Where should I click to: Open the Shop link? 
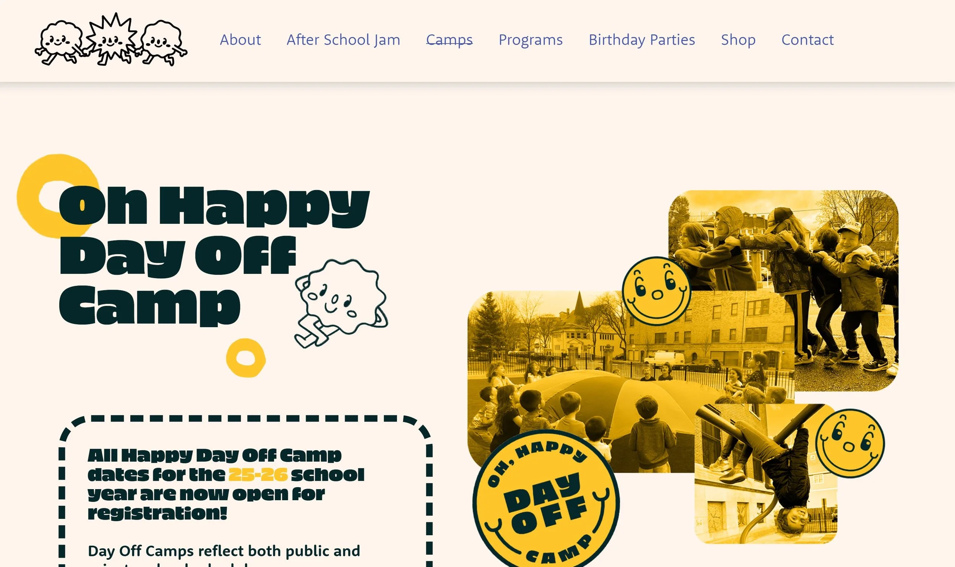pos(738,40)
